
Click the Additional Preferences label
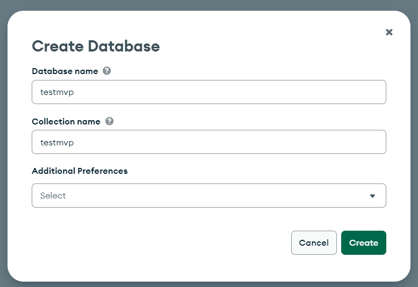tap(80, 171)
